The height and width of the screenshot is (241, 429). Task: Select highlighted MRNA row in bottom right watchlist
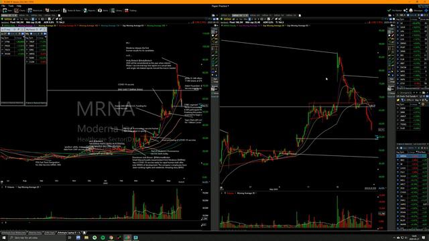pyautogui.click(x=412, y=156)
